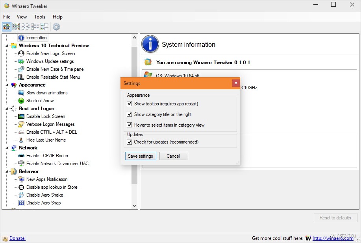
Task: Click the Disable app lookup in Store icon
Action: [x=21, y=187]
